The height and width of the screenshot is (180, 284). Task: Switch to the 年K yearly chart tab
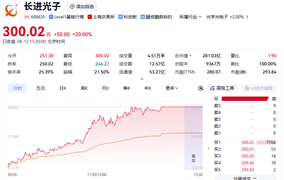[x=148, y=88]
